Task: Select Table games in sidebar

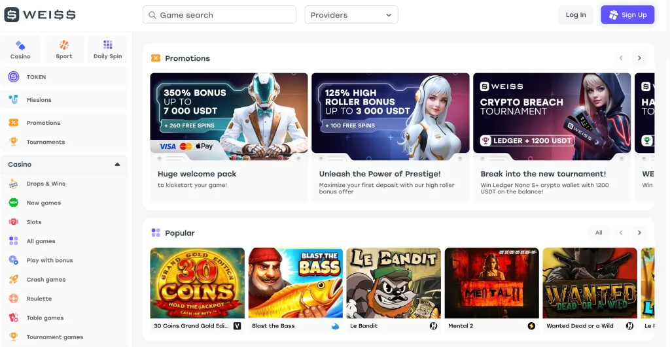Action: [64, 318]
